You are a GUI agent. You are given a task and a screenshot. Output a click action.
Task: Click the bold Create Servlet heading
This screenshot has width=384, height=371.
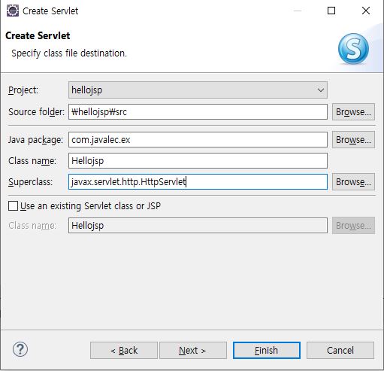tap(38, 35)
